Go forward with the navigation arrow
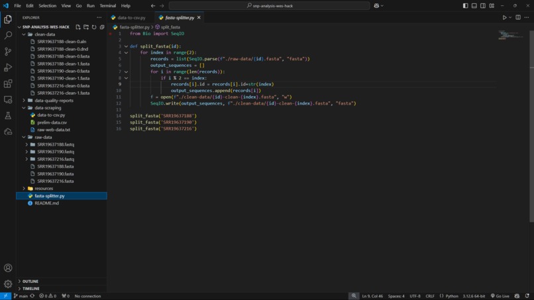 click(x=162, y=6)
